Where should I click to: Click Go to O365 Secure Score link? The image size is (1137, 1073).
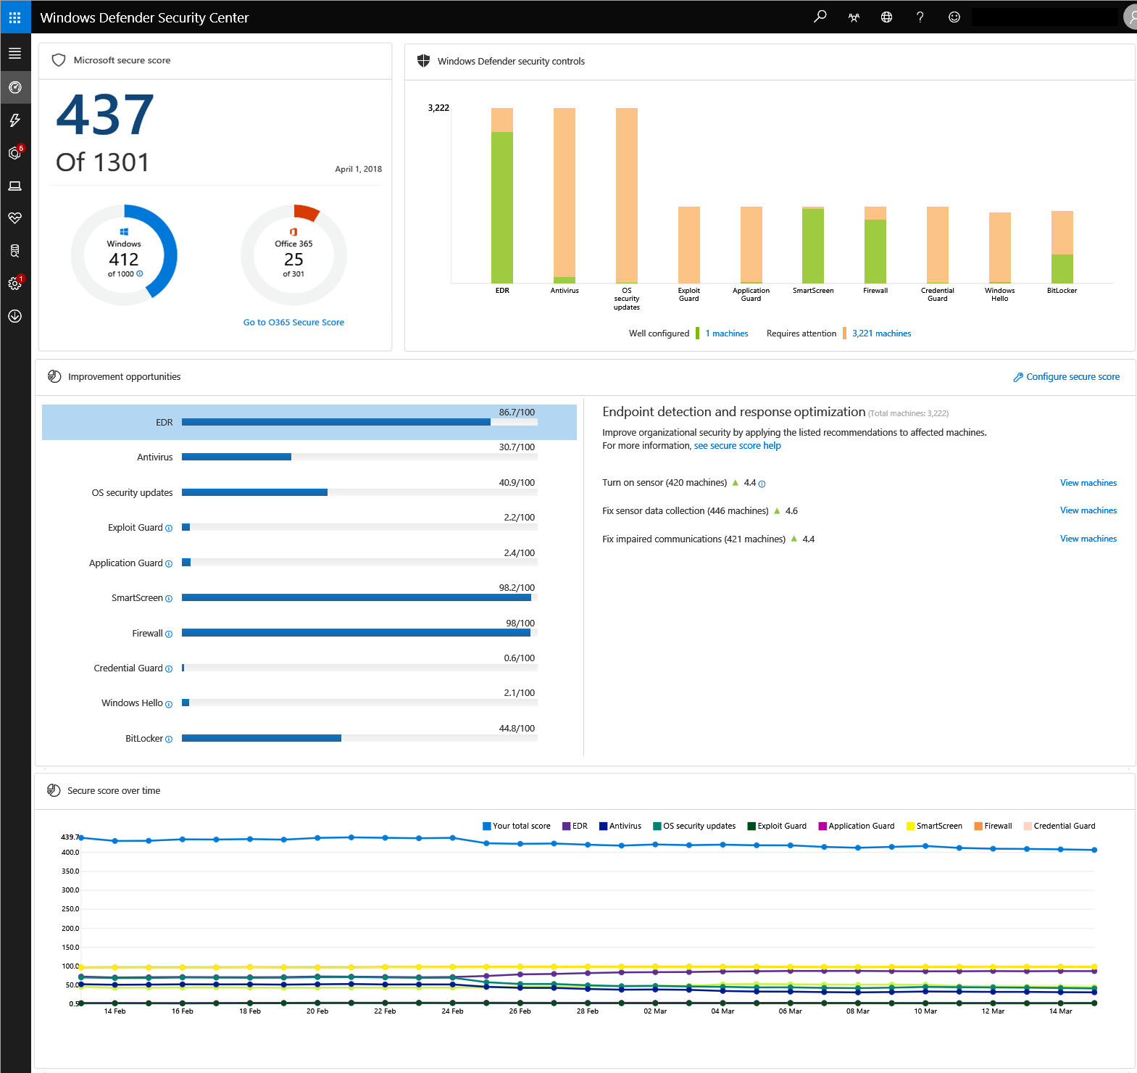[293, 323]
